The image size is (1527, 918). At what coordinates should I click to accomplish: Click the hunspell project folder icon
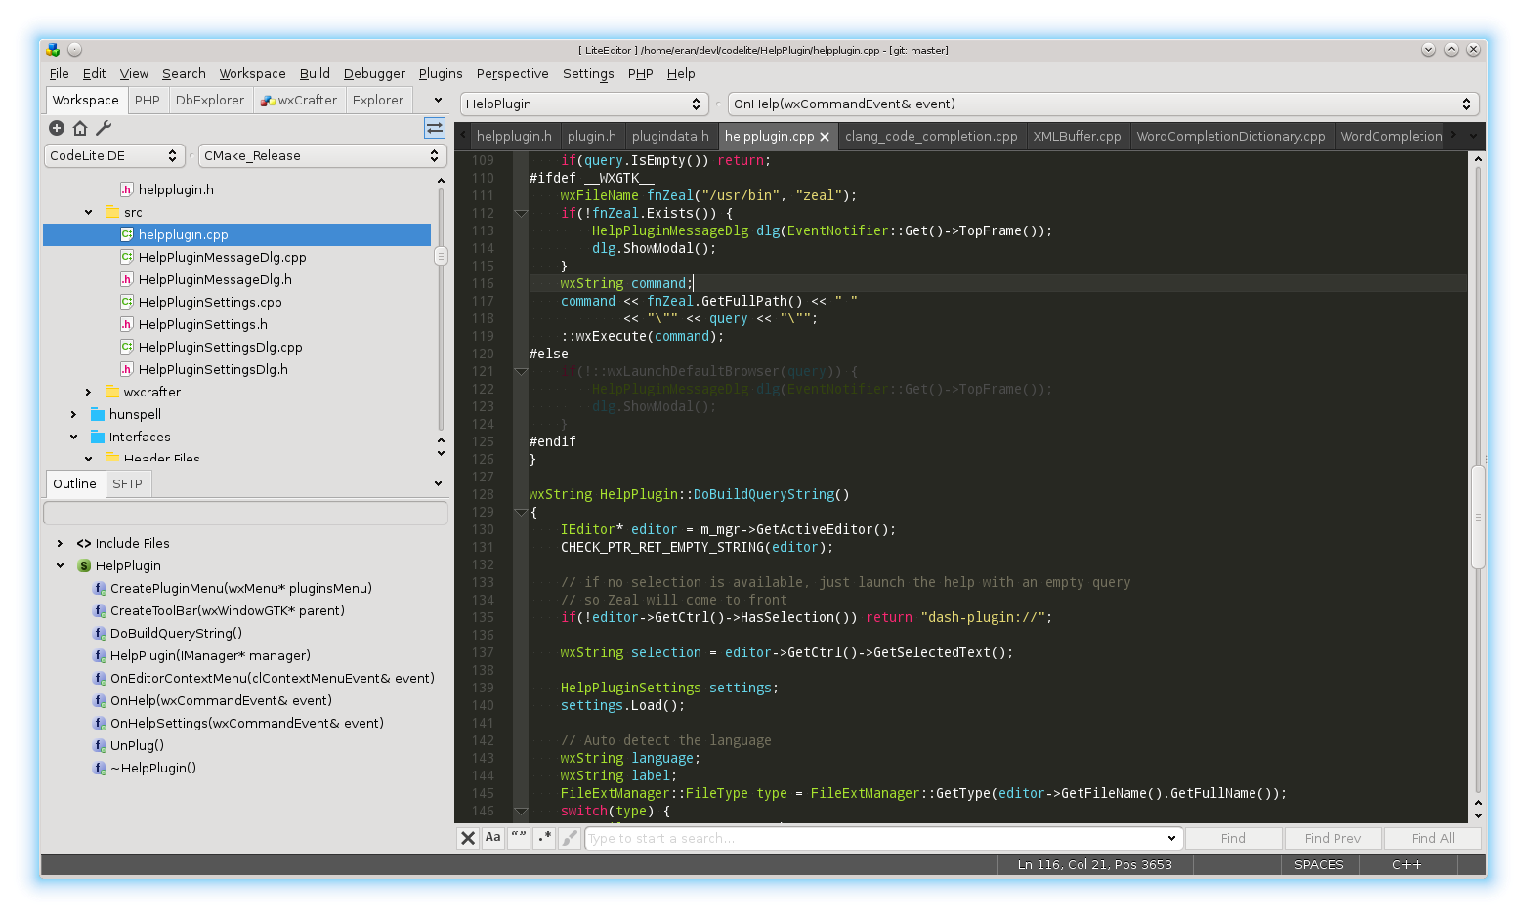coord(97,414)
